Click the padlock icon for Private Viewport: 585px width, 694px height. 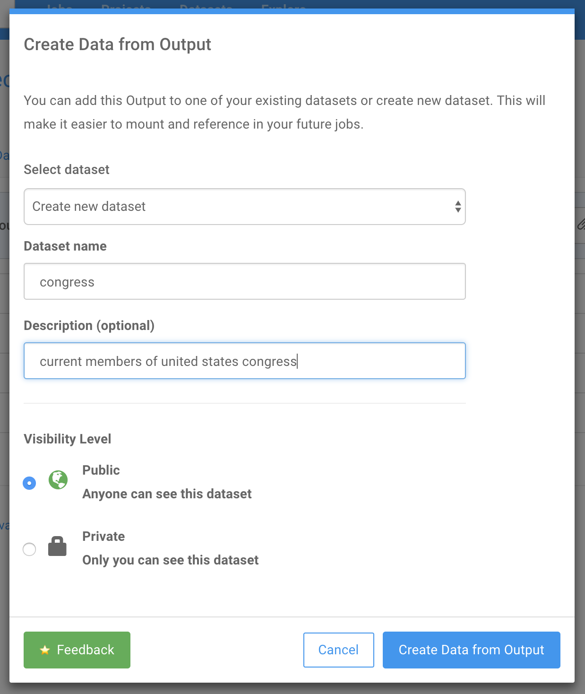tap(57, 547)
